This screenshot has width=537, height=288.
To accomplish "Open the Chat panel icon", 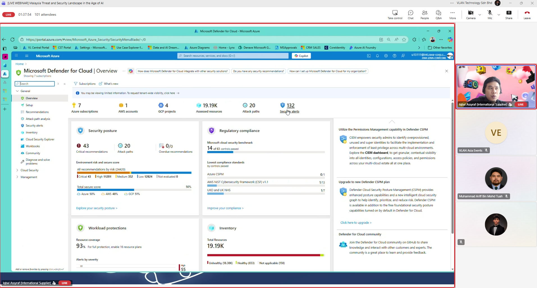I will coord(410,13).
